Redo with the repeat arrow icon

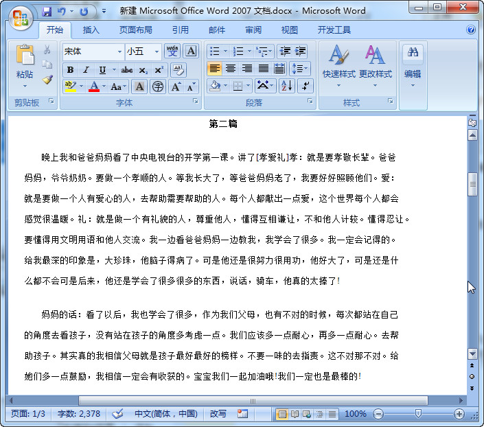84,12
